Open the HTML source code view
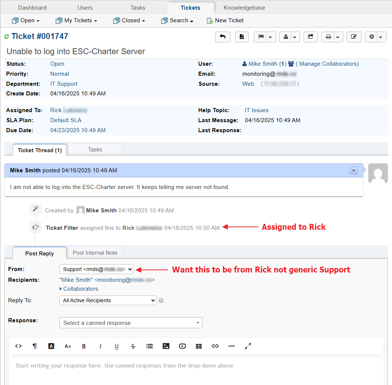The image size is (392, 385). click(18, 346)
